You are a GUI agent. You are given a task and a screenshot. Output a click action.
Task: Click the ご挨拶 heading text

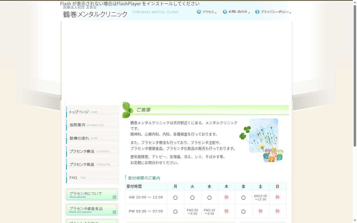[144, 110]
